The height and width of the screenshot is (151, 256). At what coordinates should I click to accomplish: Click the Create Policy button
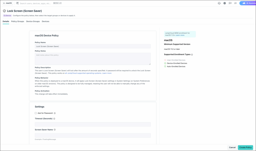coord(245,148)
